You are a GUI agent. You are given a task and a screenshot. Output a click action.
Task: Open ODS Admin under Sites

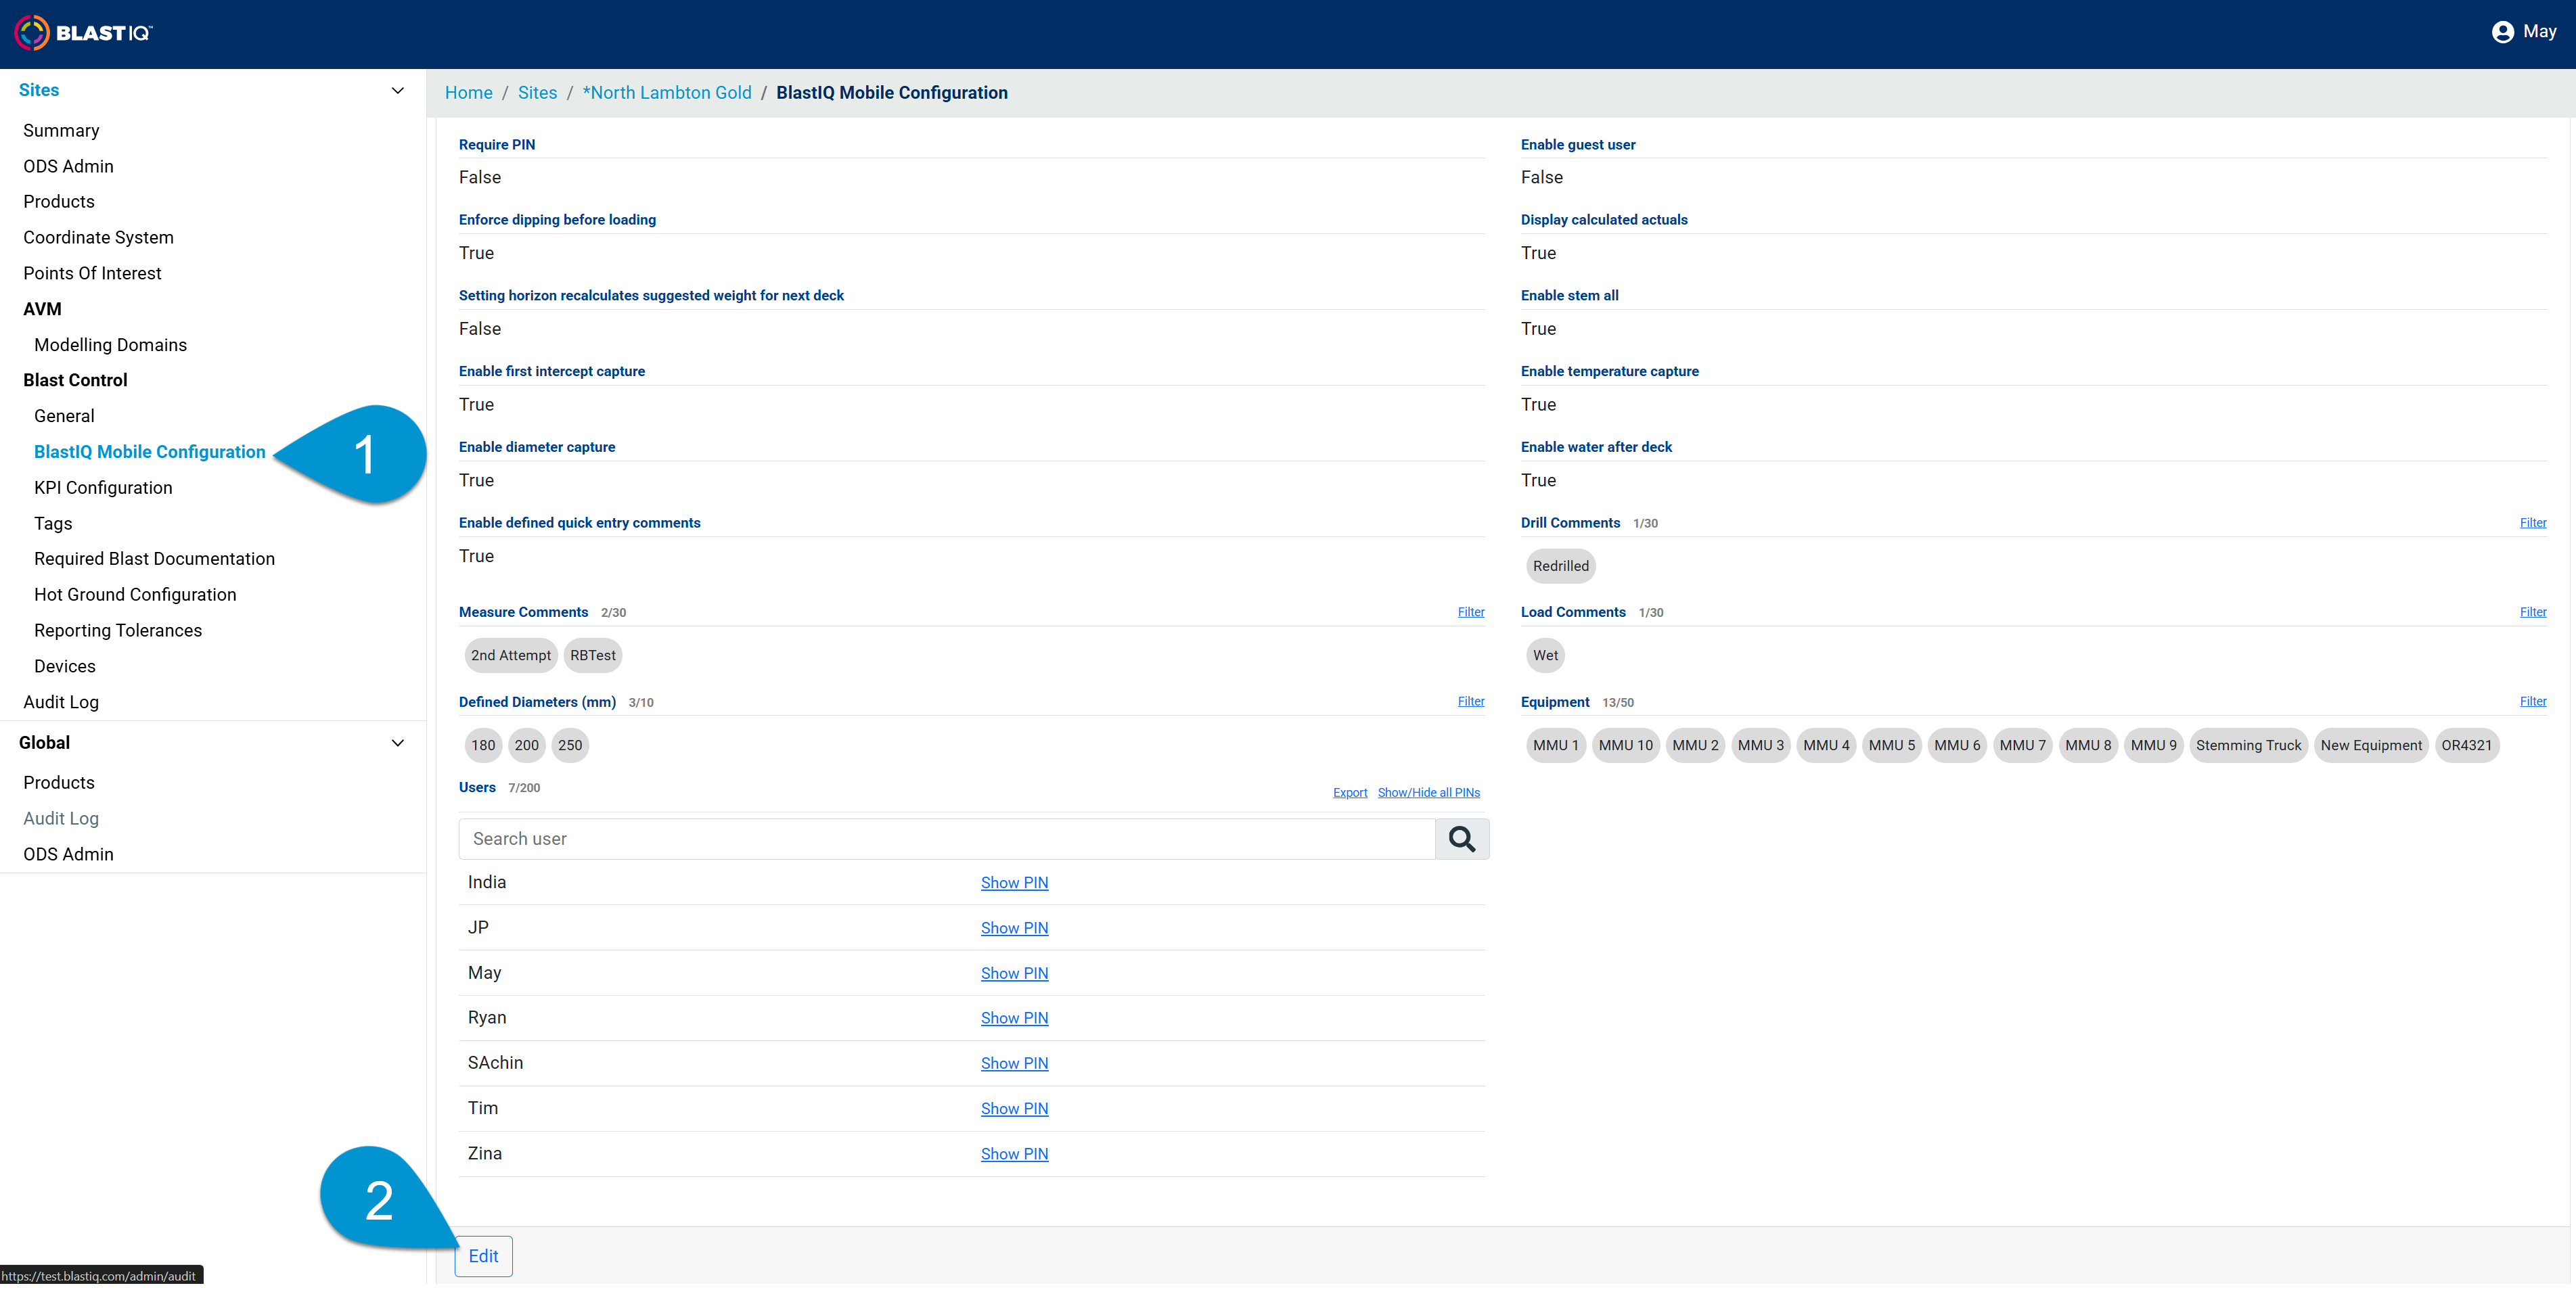(68, 166)
